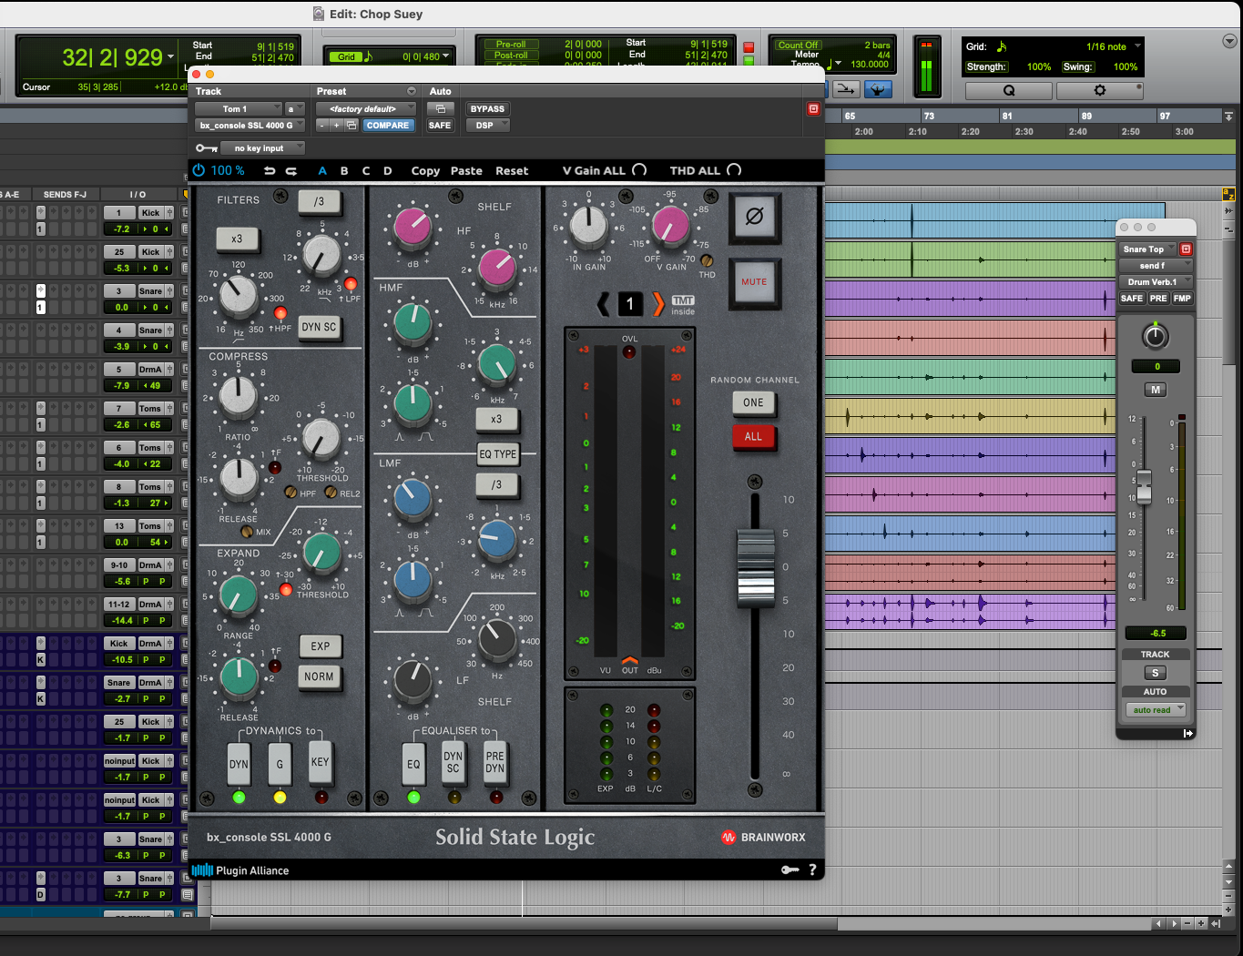Open the Preset menu arrow in header

[x=412, y=91]
